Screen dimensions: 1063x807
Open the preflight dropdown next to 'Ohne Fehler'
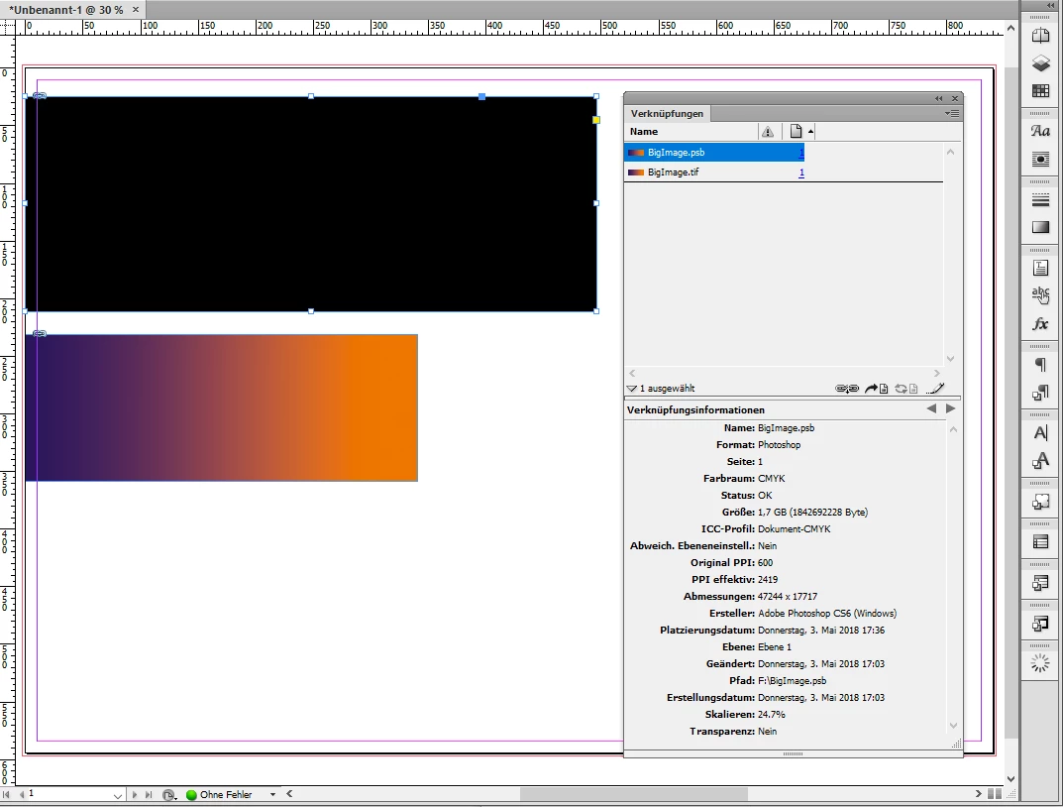(x=272, y=795)
